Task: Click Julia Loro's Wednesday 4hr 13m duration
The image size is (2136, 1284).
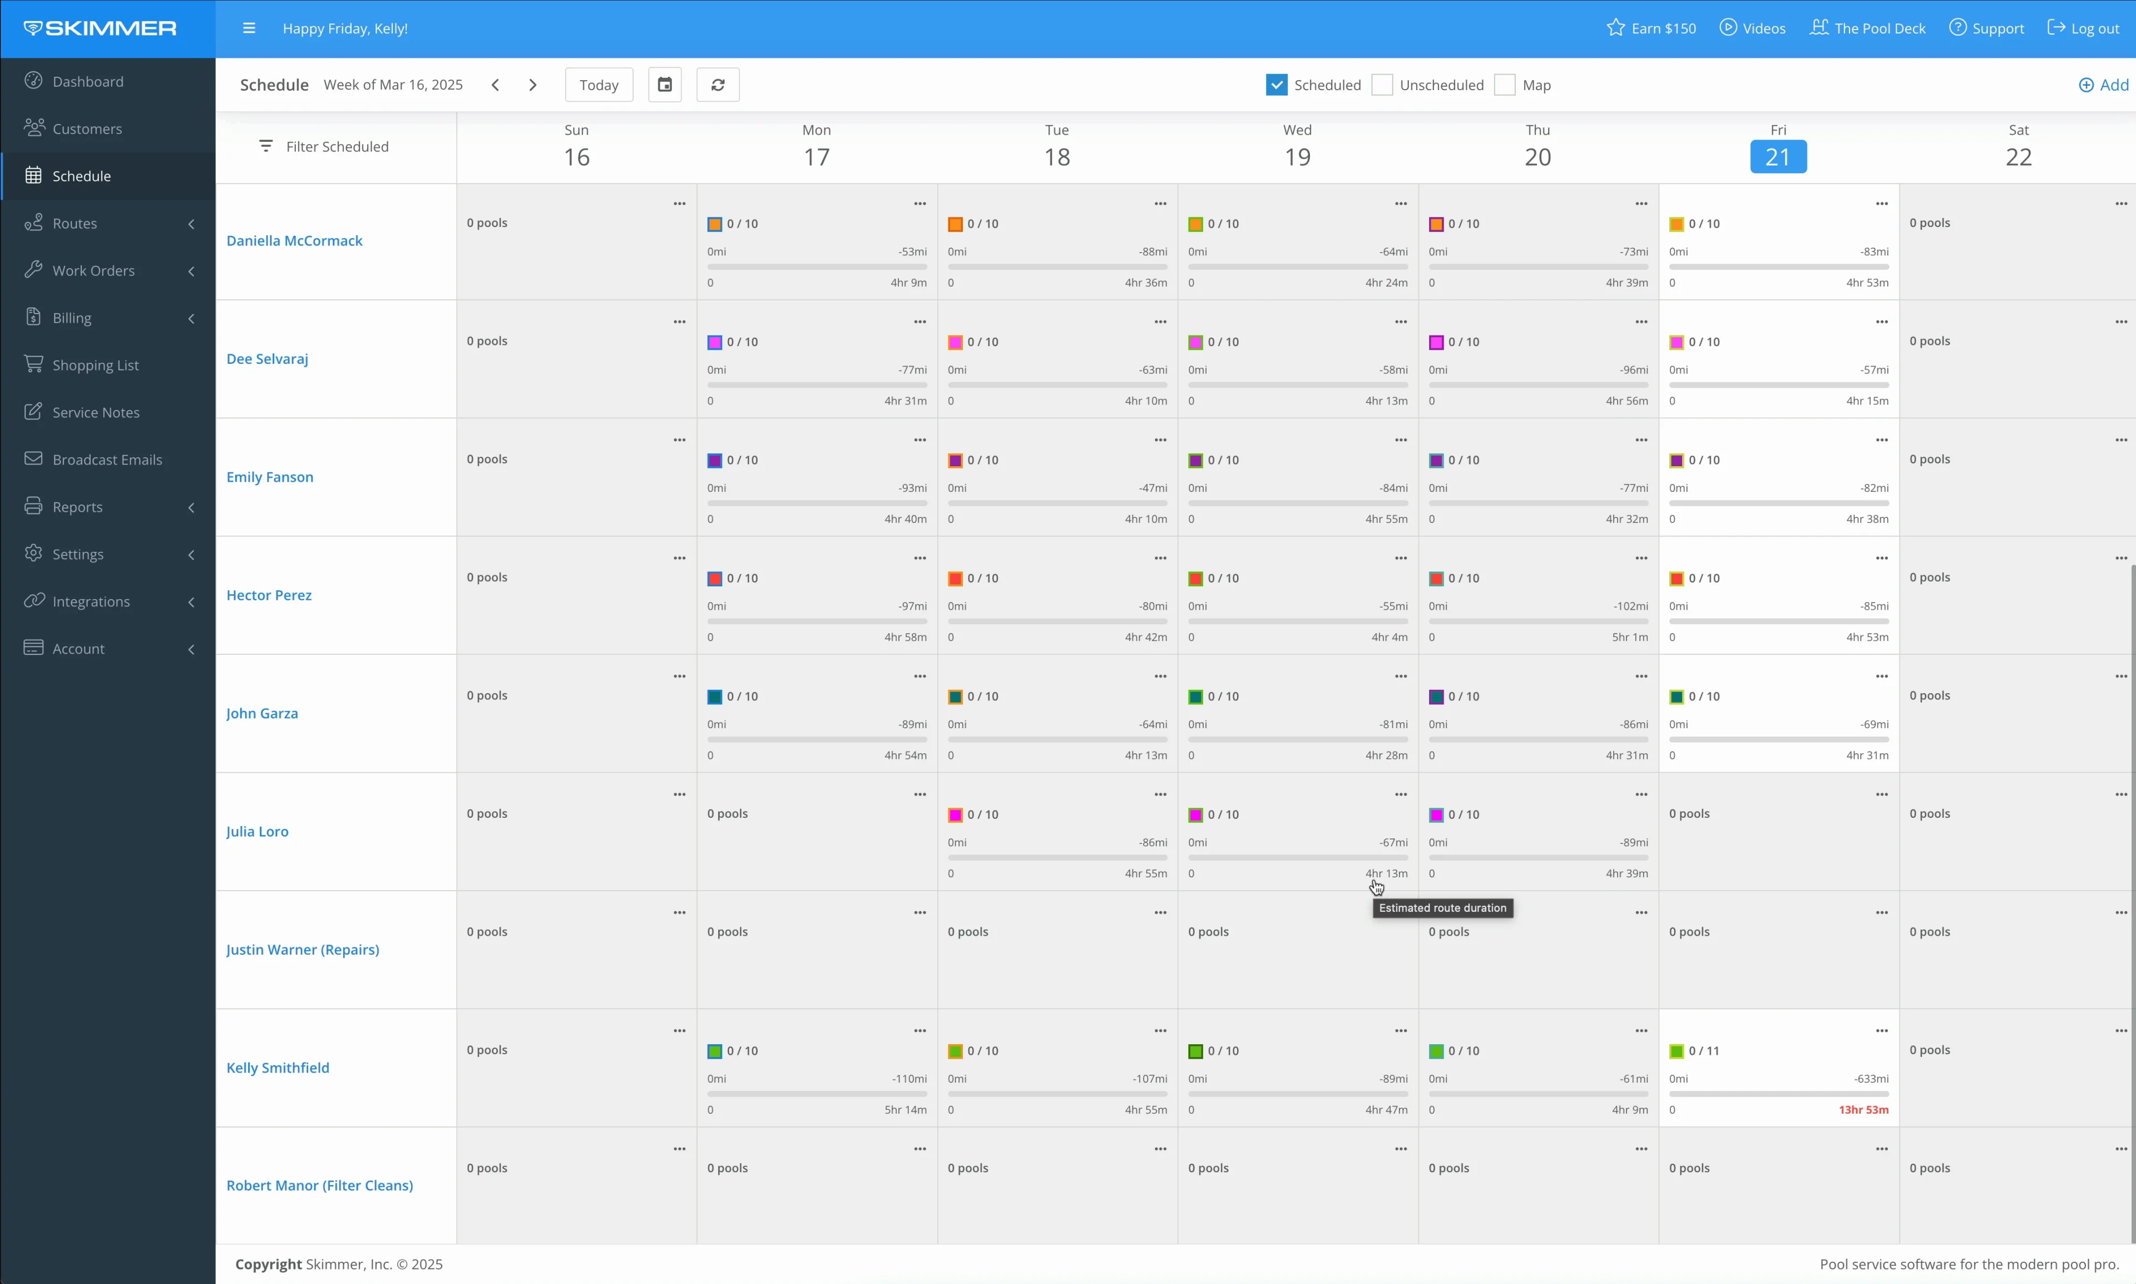Action: point(1386,874)
